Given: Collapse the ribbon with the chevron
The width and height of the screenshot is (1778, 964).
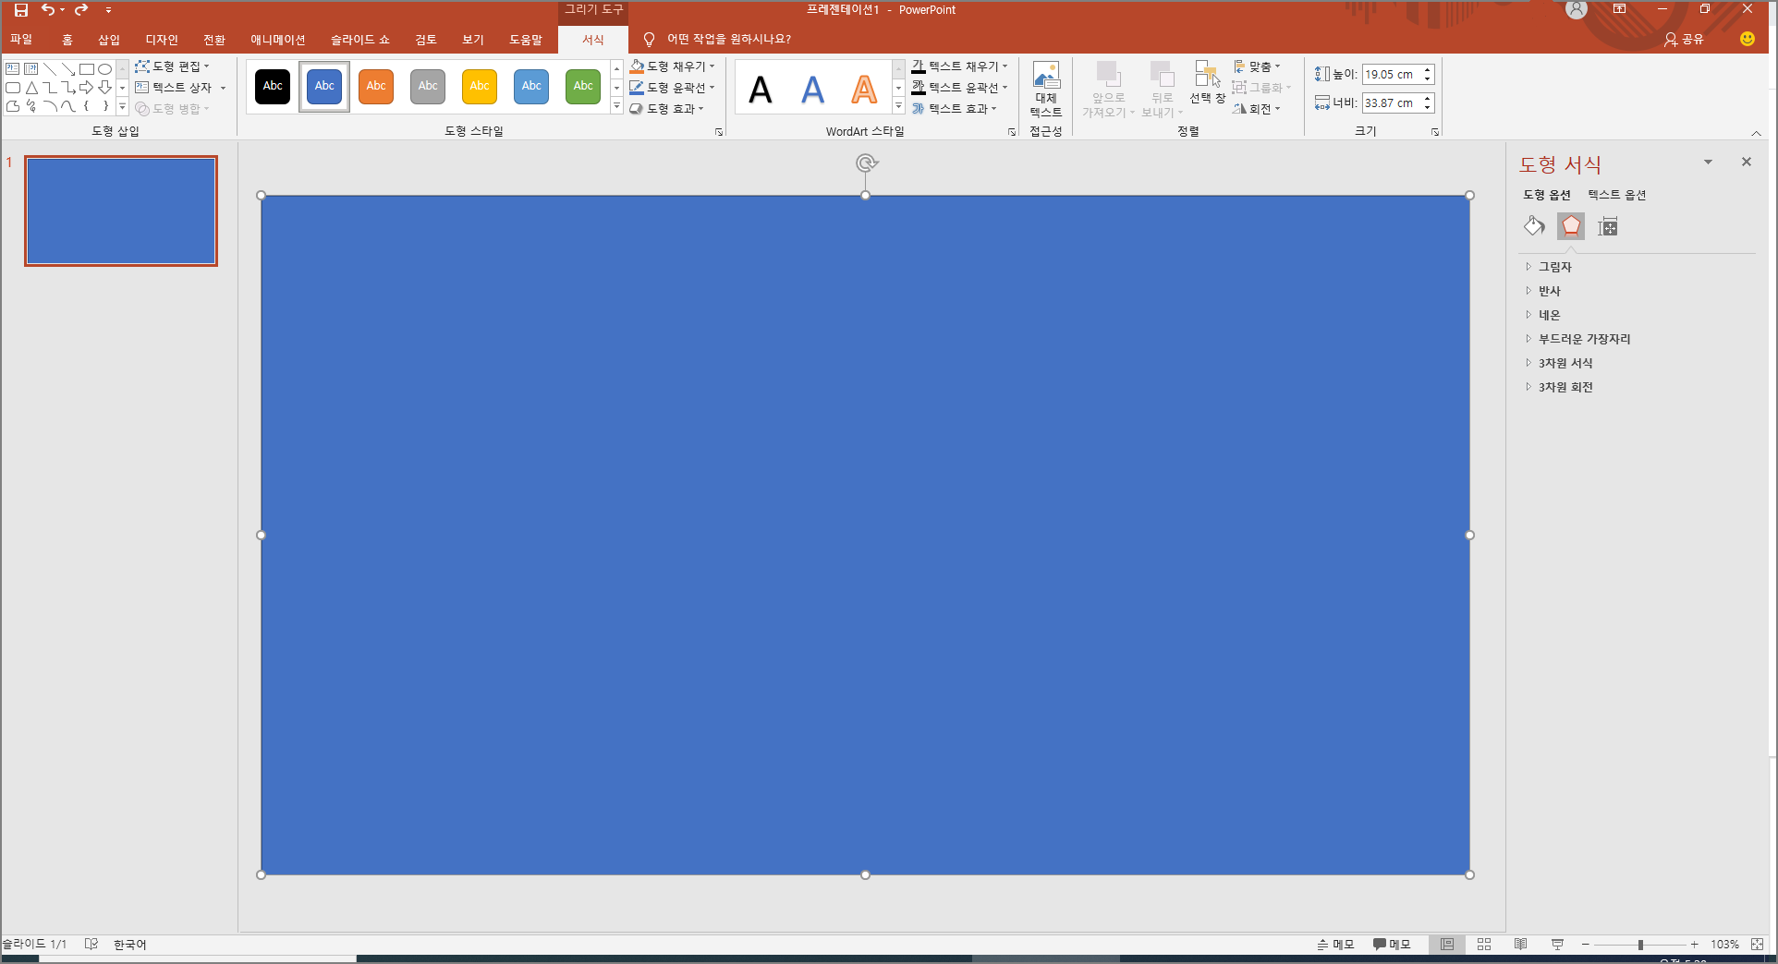Looking at the screenshot, I should pyautogui.click(x=1756, y=134).
